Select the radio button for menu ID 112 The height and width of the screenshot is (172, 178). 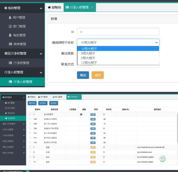[x=30, y=133]
